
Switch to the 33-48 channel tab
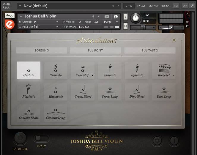point(153,6)
